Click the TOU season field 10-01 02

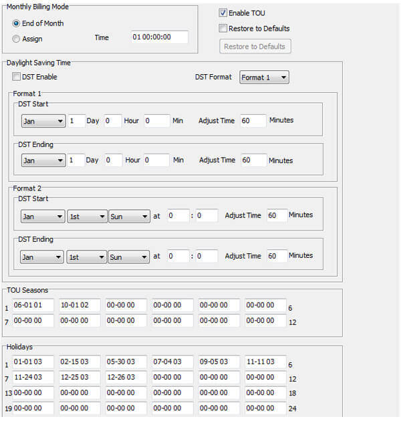point(80,305)
